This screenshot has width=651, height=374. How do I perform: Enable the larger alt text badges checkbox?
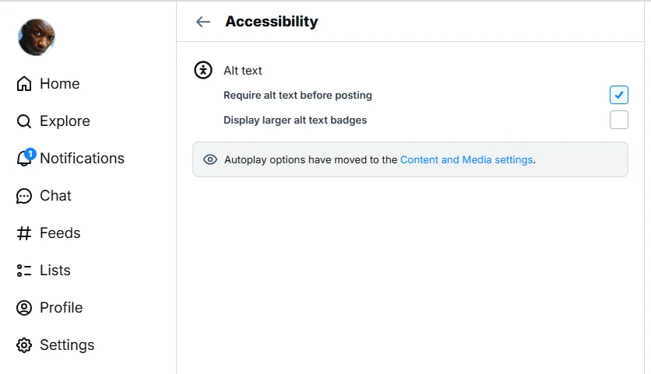tap(618, 120)
